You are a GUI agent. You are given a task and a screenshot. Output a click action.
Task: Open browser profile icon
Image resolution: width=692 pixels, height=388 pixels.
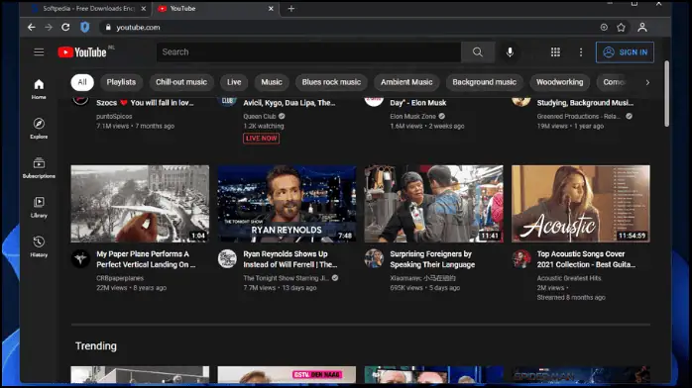click(642, 28)
